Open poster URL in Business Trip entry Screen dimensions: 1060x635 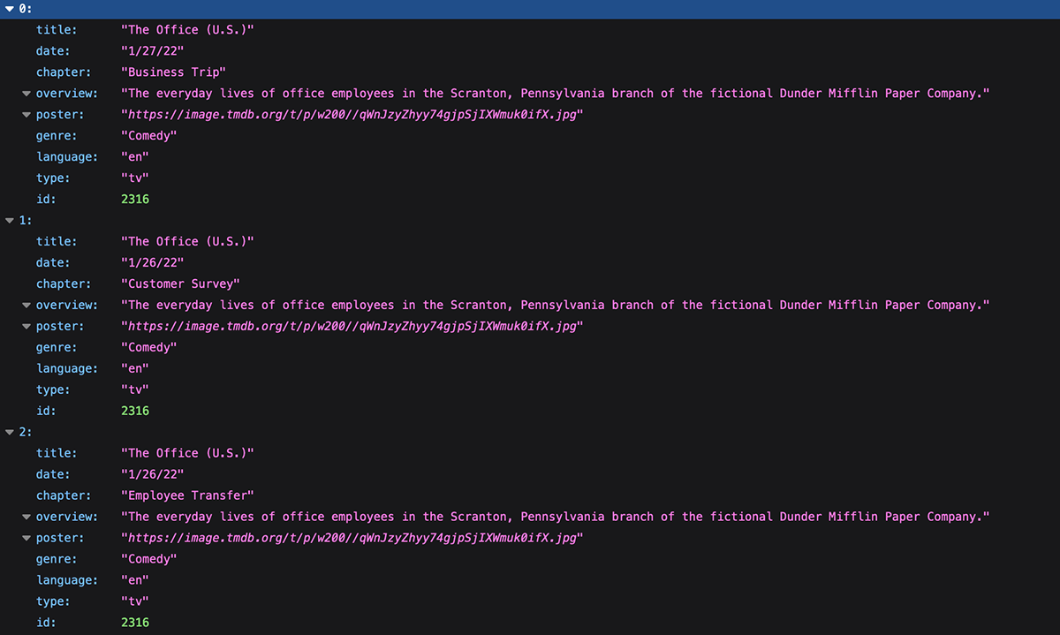click(x=352, y=115)
